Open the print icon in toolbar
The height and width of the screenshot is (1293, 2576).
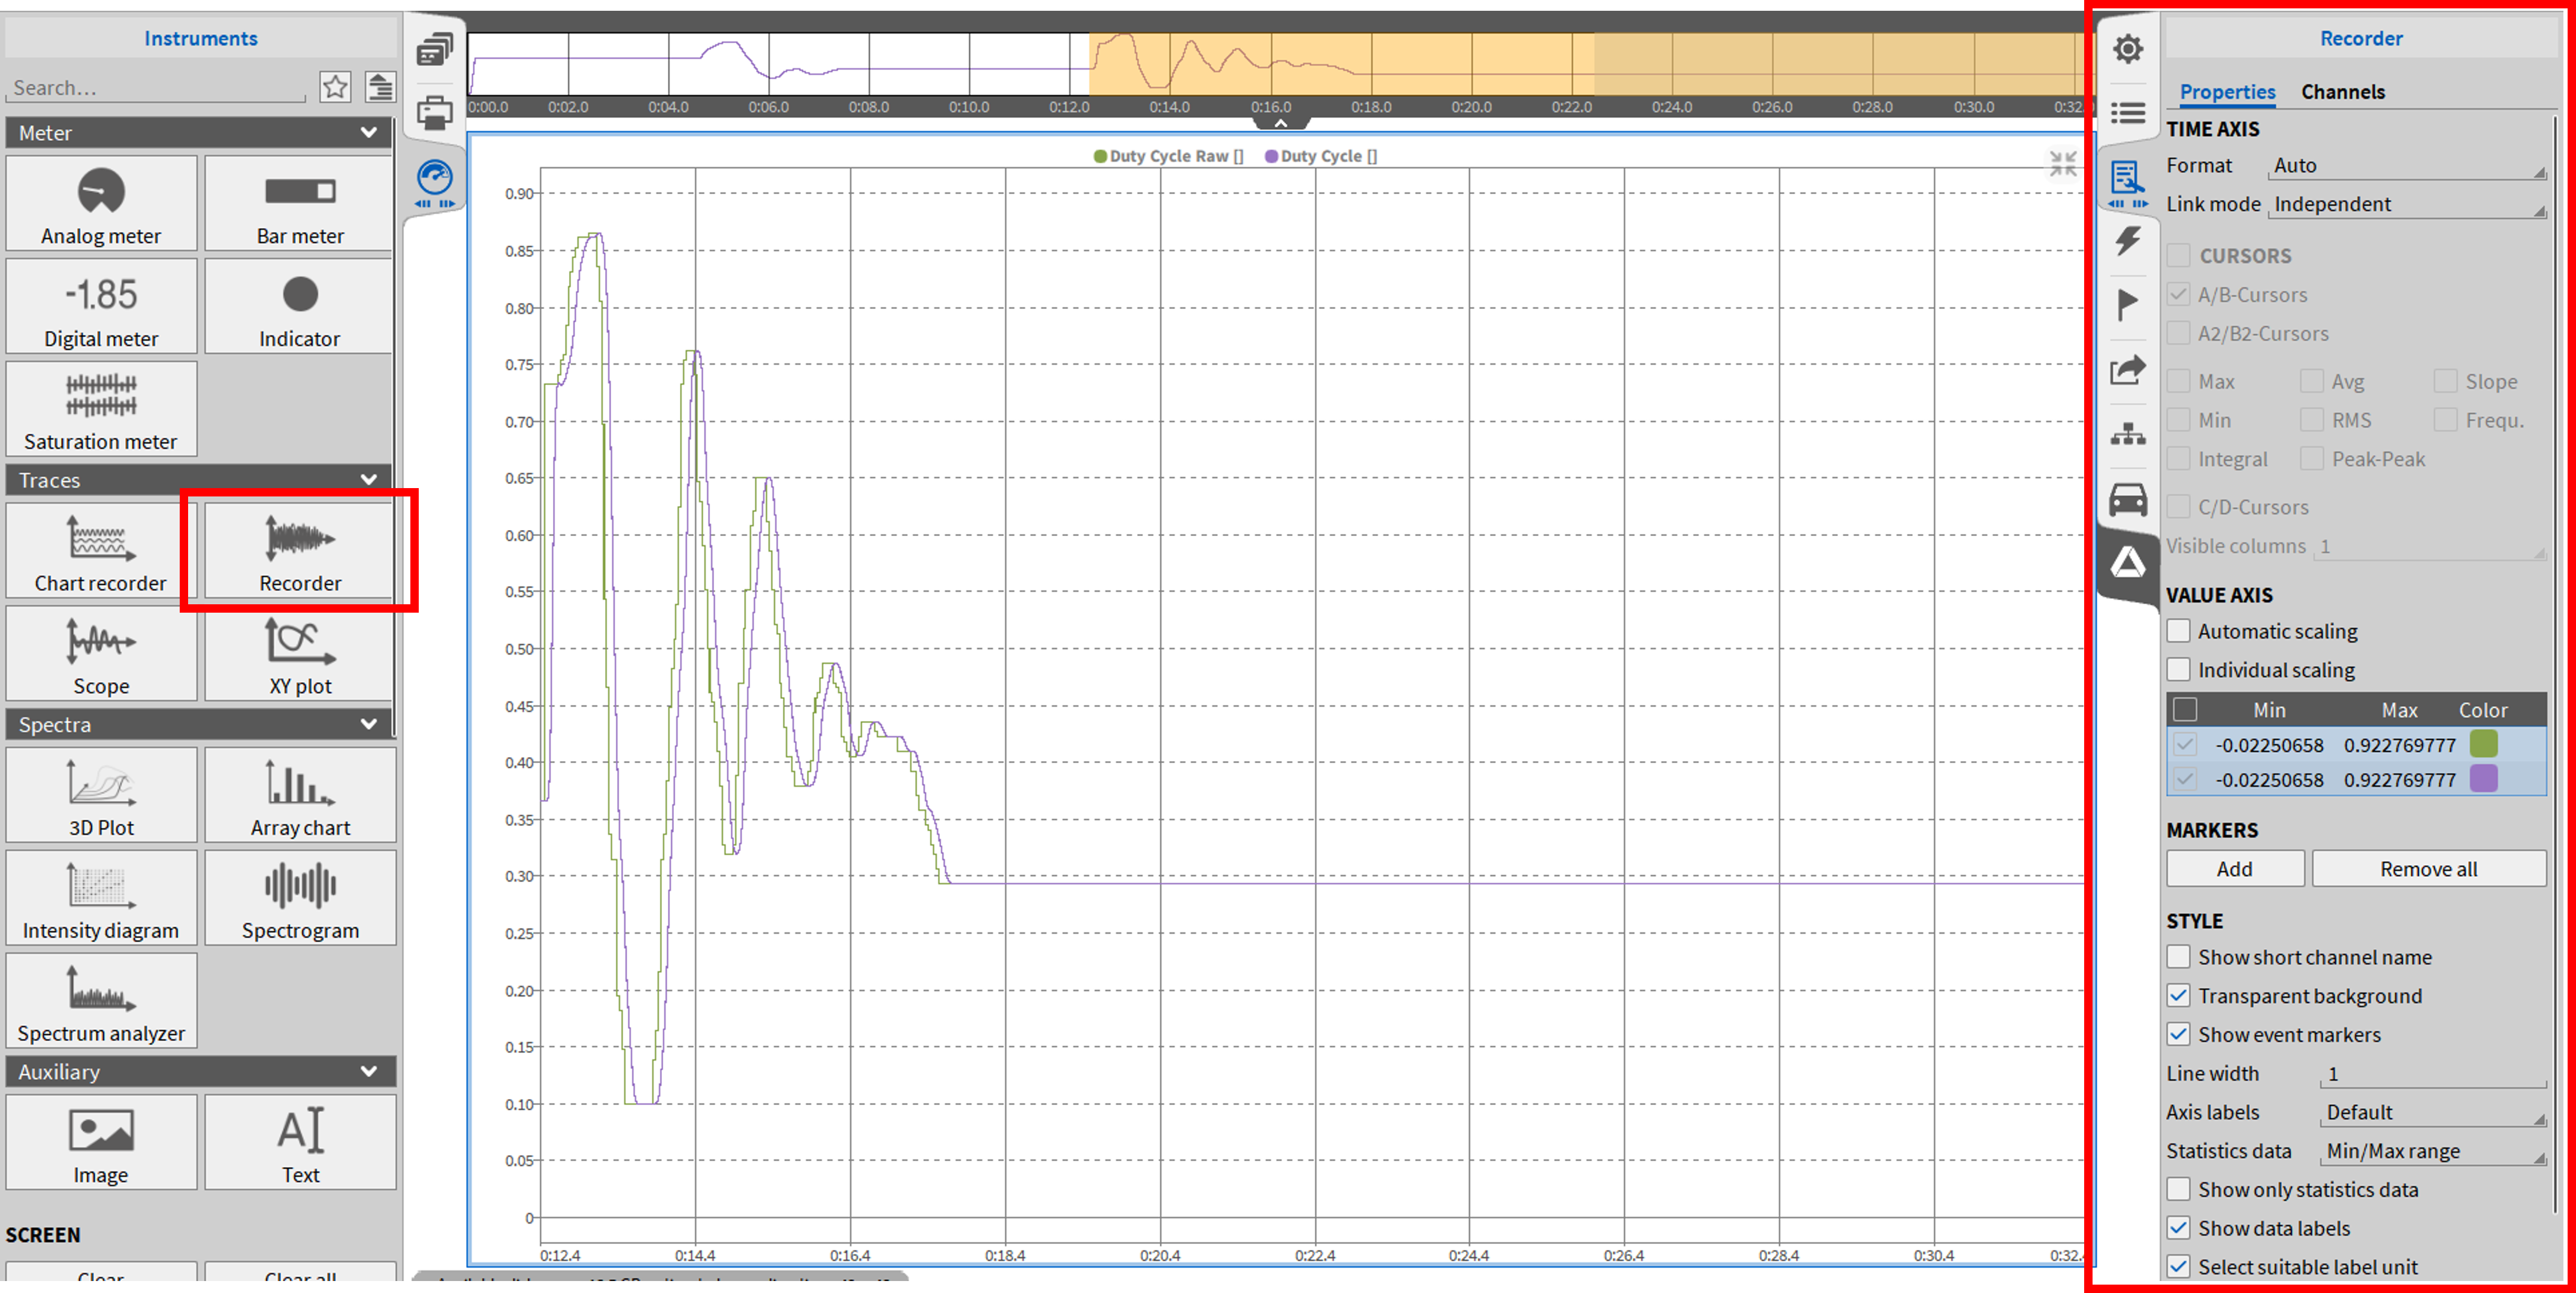434,113
